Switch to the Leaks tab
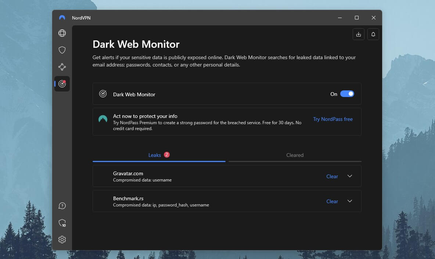This screenshot has height=259, width=435. click(x=159, y=155)
